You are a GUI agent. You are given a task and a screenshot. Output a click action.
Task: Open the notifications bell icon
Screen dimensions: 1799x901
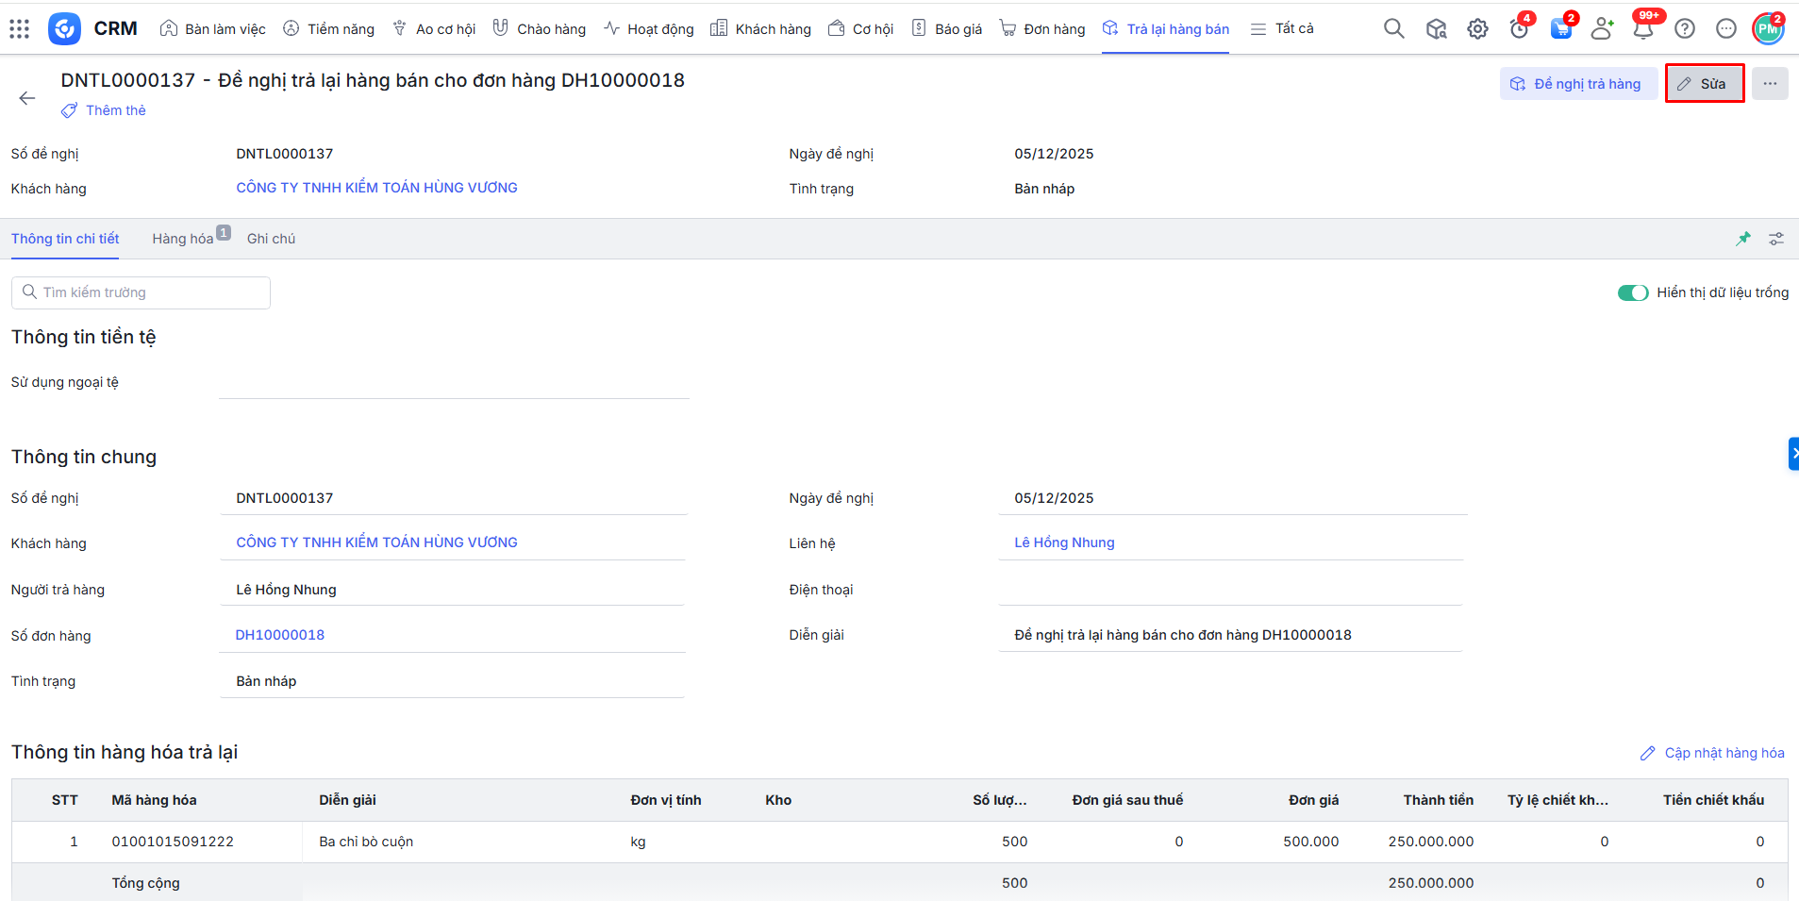tap(1642, 29)
